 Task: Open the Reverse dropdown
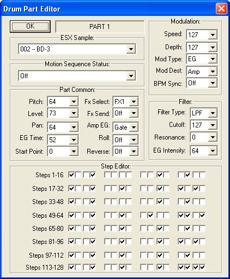tap(134, 152)
